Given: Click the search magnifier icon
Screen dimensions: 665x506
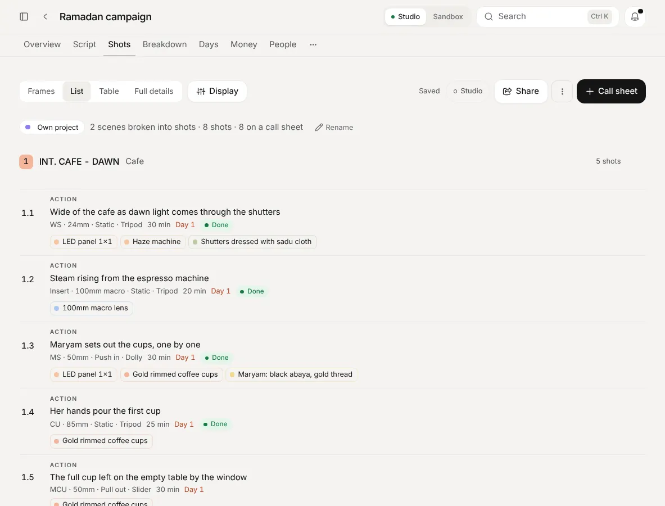Looking at the screenshot, I should pos(488,16).
